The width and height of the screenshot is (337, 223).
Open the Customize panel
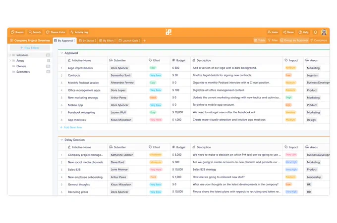tap(319, 41)
